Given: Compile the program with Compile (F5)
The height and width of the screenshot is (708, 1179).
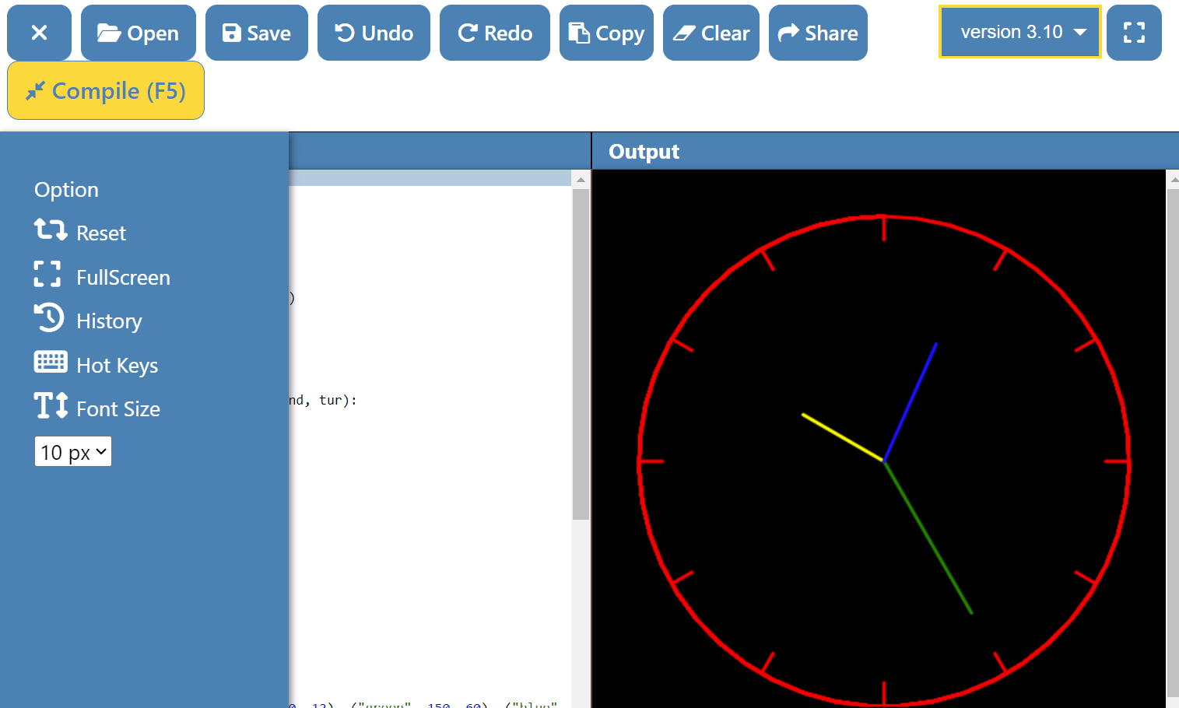Looking at the screenshot, I should pyautogui.click(x=105, y=90).
